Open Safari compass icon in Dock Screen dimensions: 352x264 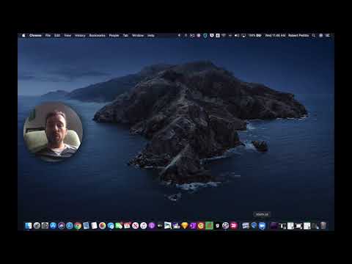point(70,226)
